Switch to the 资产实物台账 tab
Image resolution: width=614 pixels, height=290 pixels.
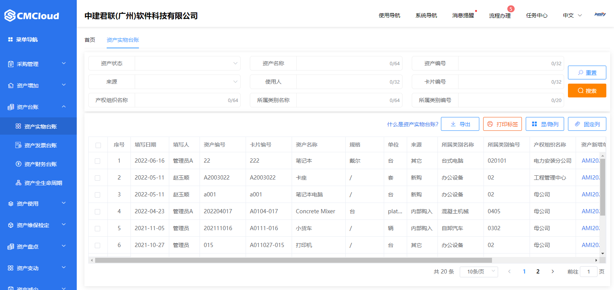click(x=123, y=40)
